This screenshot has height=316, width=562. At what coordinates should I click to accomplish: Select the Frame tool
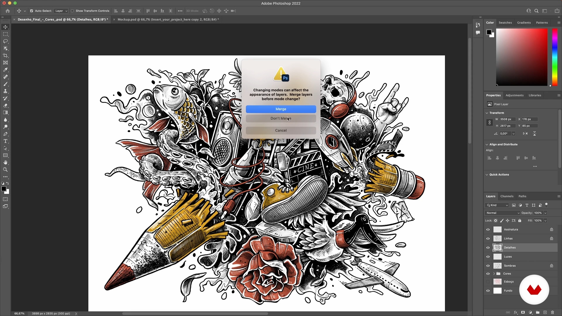click(x=5, y=63)
